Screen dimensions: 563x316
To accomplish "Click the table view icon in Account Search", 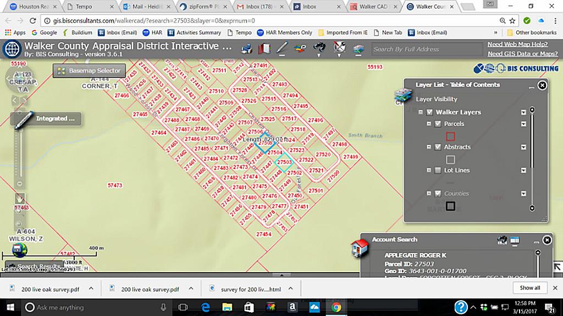I will click(515, 240).
